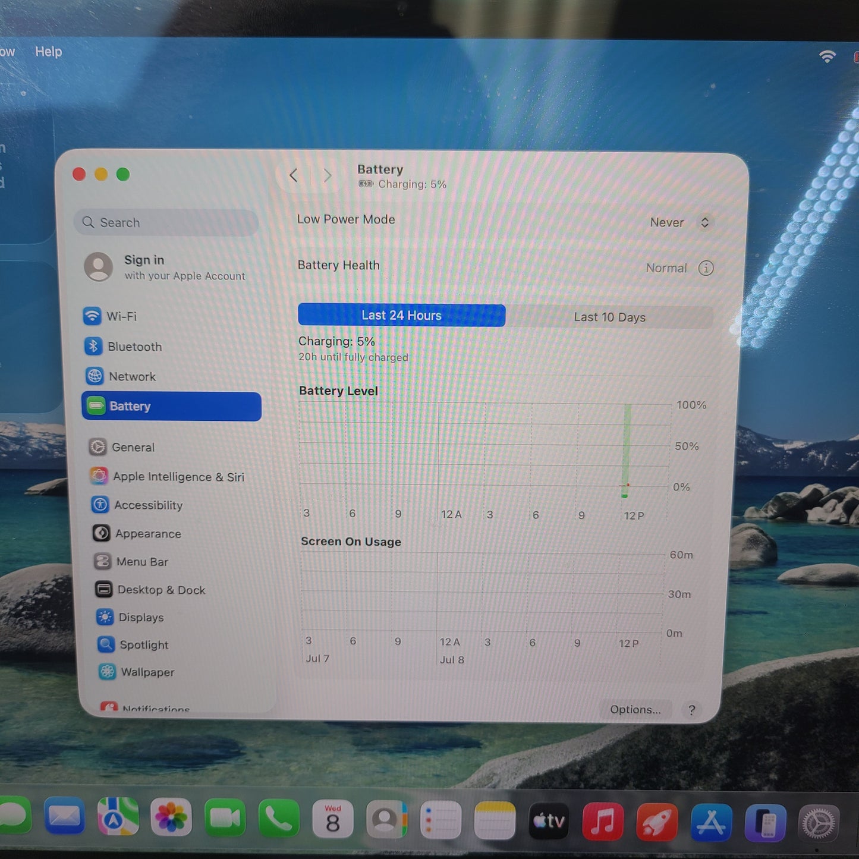The height and width of the screenshot is (859, 859).
Task: Minimize window with yellow button
Action: pyautogui.click(x=101, y=174)
